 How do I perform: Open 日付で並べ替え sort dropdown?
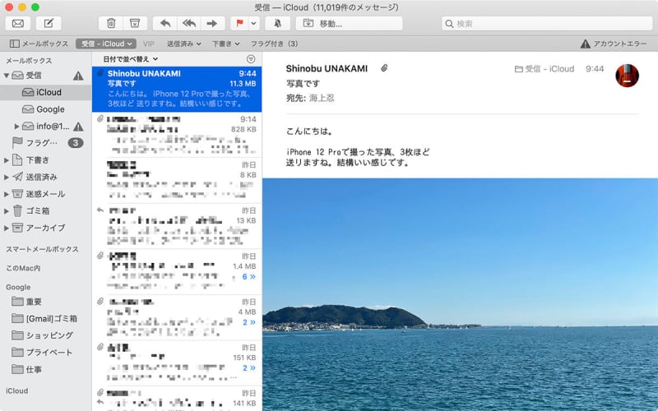coord(131,59)
